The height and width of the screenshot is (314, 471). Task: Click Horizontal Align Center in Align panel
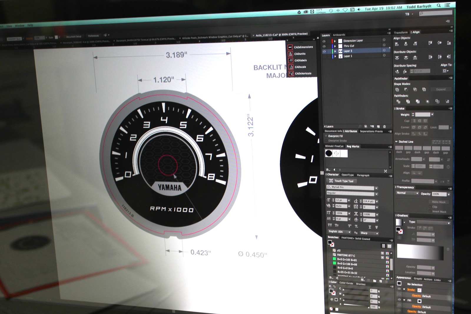(x=406, y=44)
